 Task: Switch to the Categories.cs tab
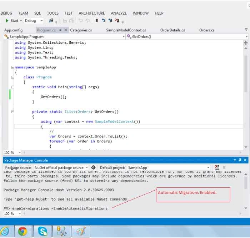[x=81, y=30]
